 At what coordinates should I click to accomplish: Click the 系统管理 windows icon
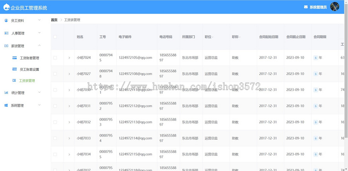point(6,105)
